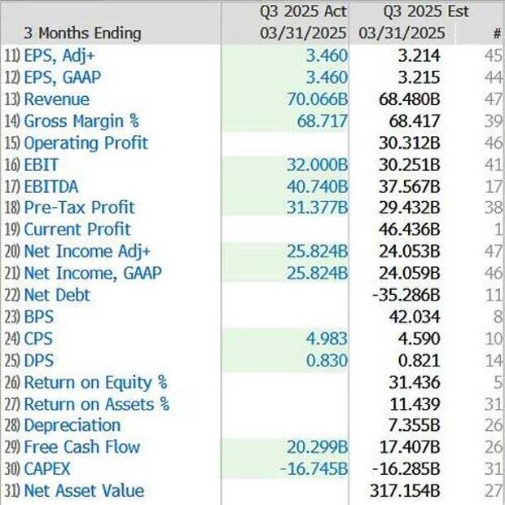Image resolution: width=505 pixels, height=505 pixels.
Task: Select the Operating Profit row label
Action: pos(86,143)
